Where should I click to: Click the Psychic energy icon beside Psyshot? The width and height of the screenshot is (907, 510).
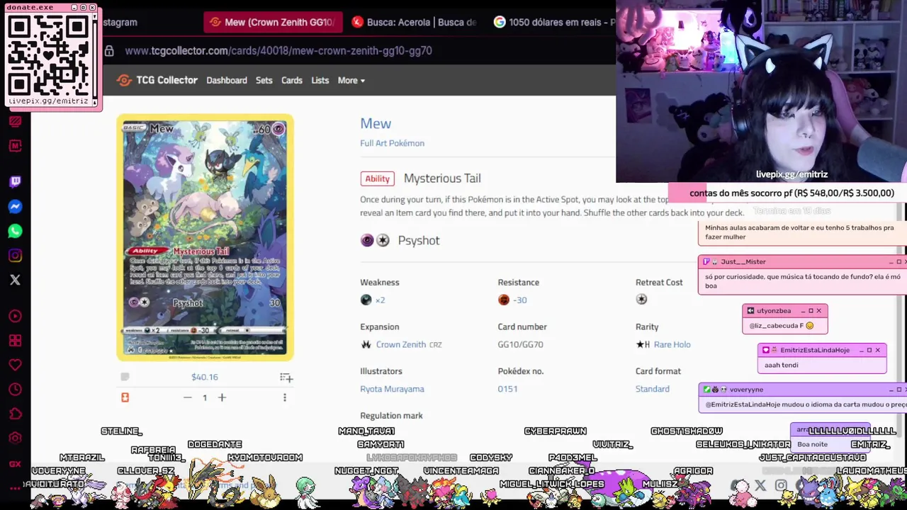pos(367,240)
